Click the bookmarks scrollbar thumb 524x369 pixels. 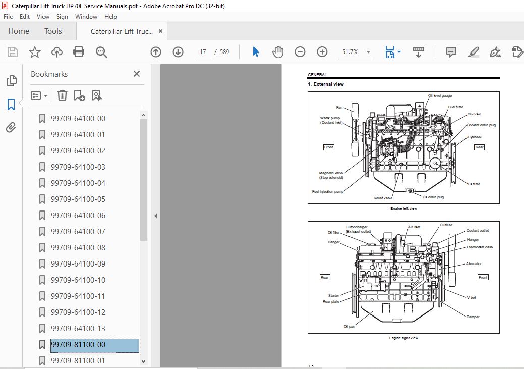pos(143,180)
